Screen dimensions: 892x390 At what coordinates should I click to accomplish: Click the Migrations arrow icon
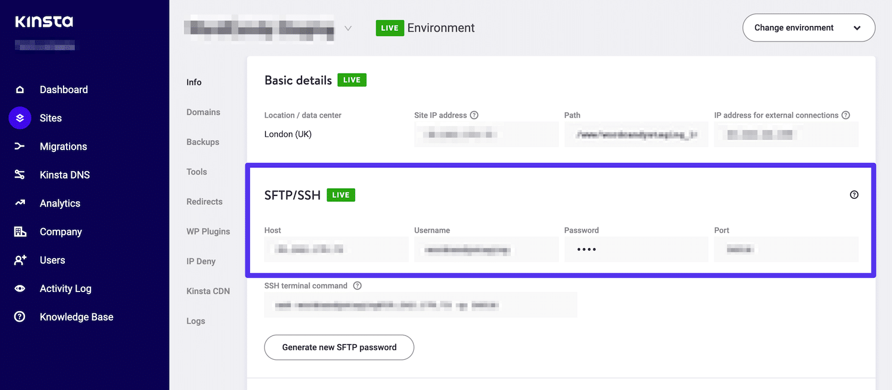coord(20,146)
